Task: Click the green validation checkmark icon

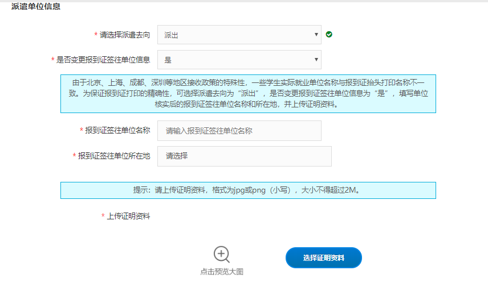Action: click(329, 35)
